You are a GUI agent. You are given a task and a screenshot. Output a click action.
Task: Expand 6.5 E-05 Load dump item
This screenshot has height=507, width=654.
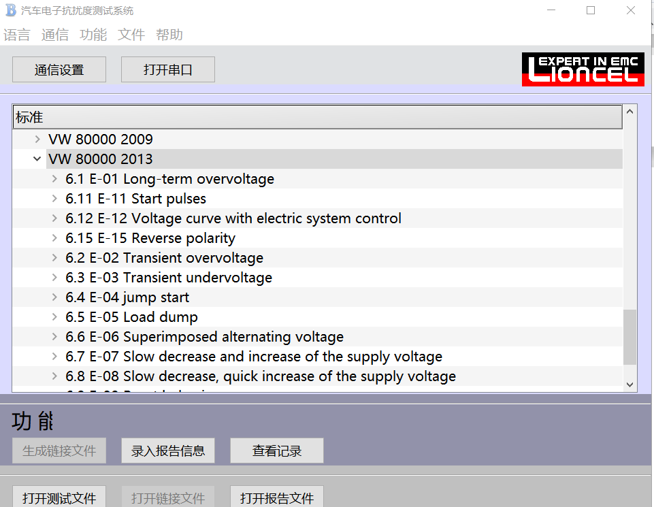click(x=55, y=317)
